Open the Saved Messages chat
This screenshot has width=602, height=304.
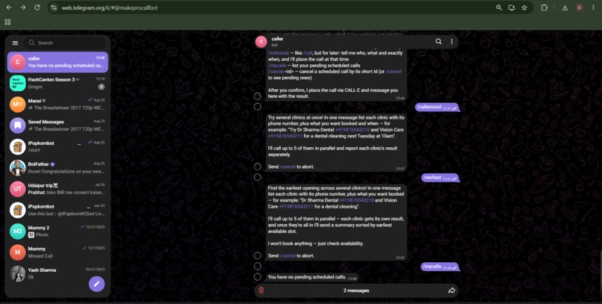58,125
